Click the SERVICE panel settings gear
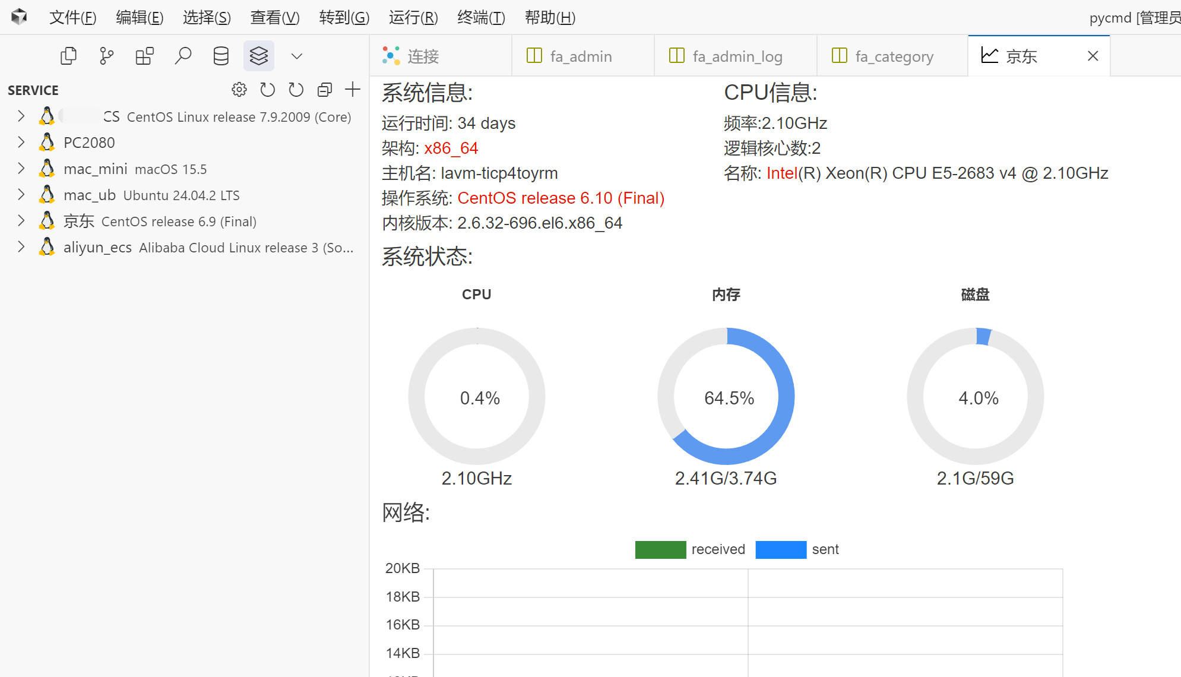 coord(239,90)
